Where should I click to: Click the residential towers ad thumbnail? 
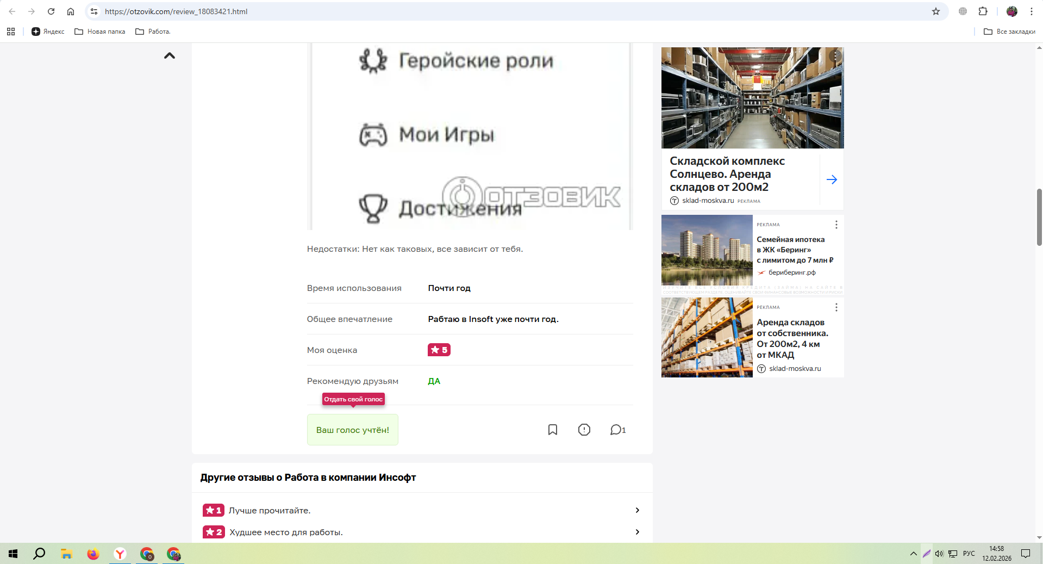pyautogui.click(x=707, y=250)
